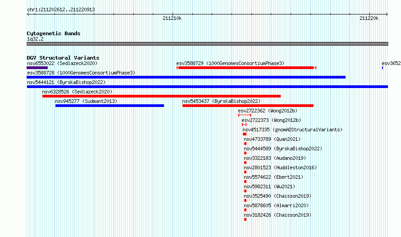
Task: Select the red esv3588729 variant bar
Action: 246,68
